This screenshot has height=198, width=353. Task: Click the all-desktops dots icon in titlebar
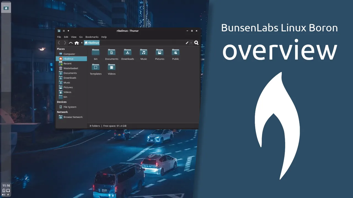64,31
